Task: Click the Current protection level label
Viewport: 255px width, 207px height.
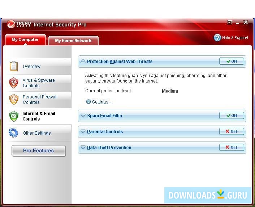Action: tap(108, 91)
